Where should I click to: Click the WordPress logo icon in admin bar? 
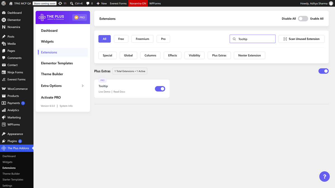(4, 3)
